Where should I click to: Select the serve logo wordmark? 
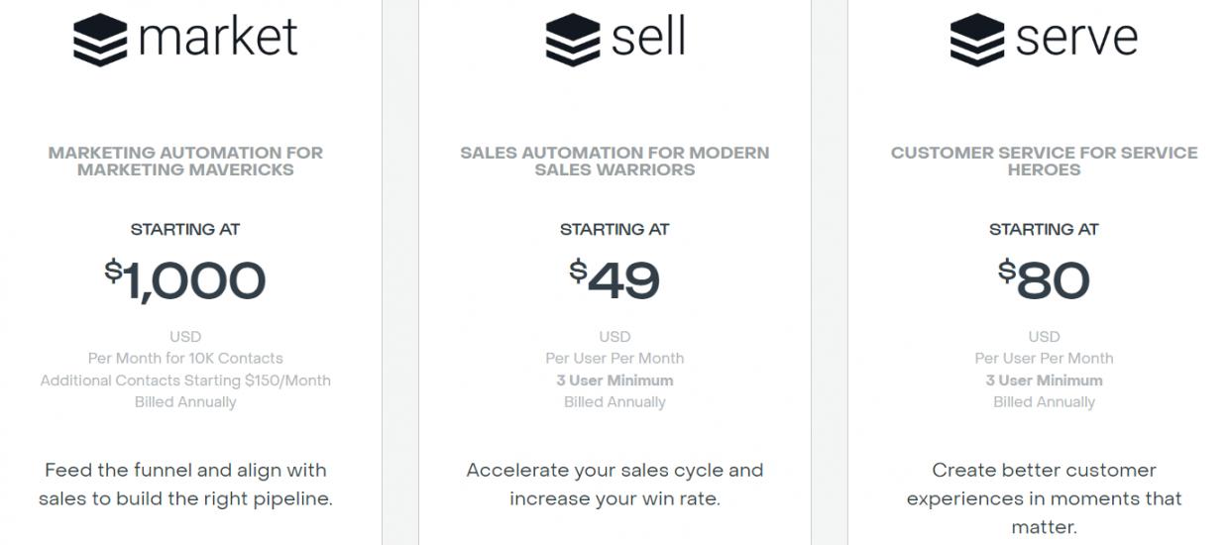1076,40
